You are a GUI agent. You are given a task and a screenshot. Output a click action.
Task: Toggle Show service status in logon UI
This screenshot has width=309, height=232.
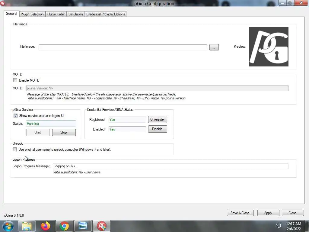(x=15, y=116)
